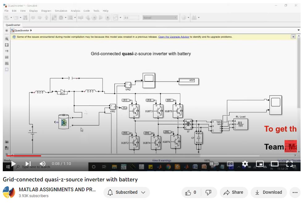
Task: Click the right-side Scope block
Action: pyautogui.click(x=276, y=105)
